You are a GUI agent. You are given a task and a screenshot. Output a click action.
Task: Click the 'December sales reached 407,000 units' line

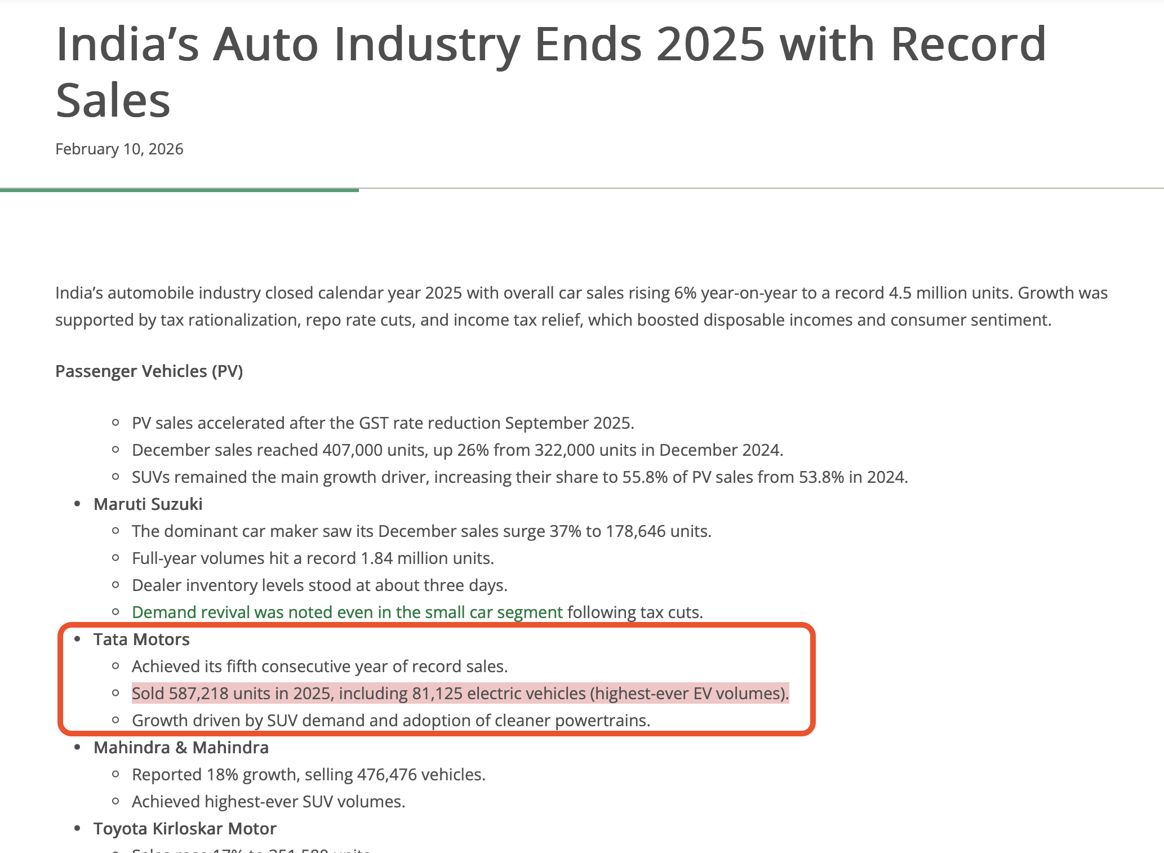click(457, 450)
